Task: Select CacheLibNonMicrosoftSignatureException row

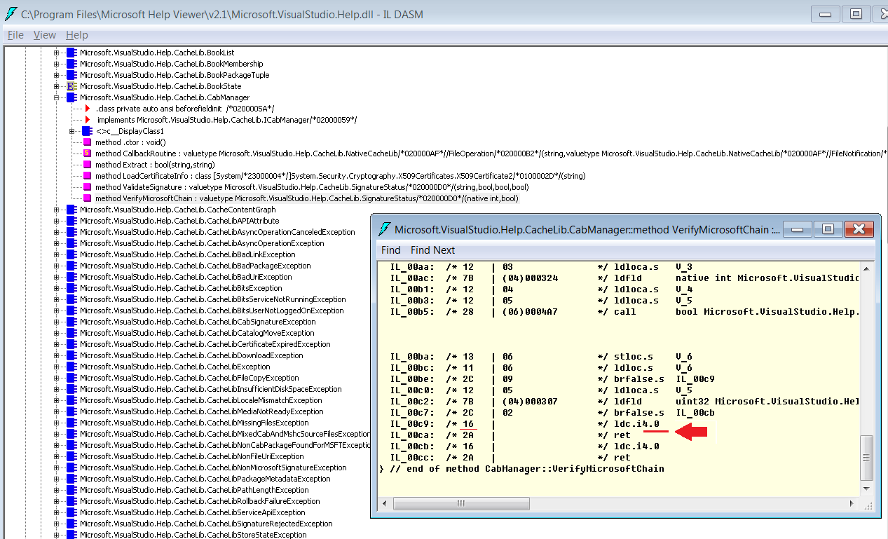Action: (x=213, y=468)
